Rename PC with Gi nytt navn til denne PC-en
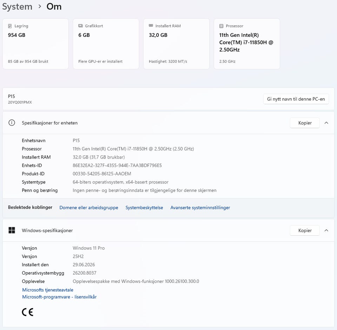Viewport: 337px width, 330px height. click(x=296, y=99)
